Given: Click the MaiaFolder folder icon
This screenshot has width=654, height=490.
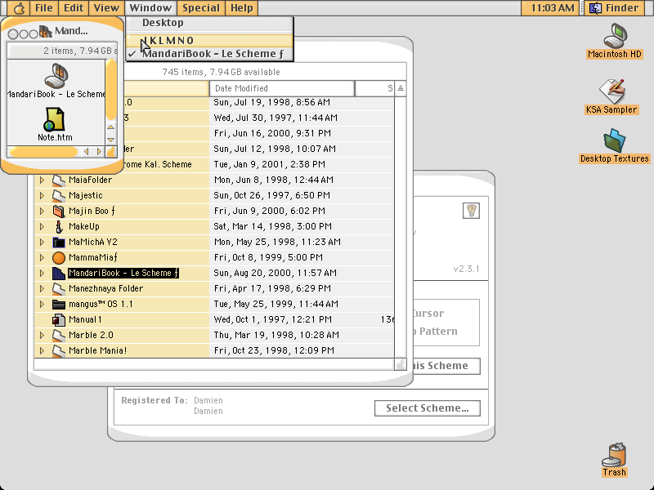Looking at the screenshot, I should 59,180.
